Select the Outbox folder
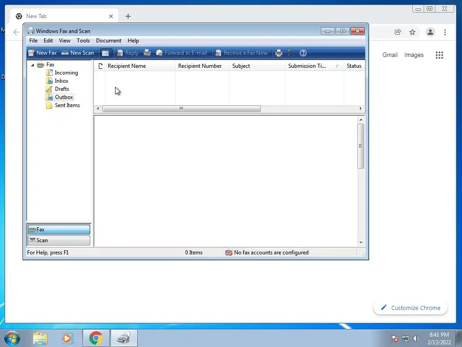Screen dimensions: 462x347 pyautogui.click(x=64, y=97)
